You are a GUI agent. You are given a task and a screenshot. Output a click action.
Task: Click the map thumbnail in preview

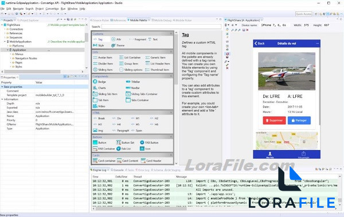click(287, 140)
